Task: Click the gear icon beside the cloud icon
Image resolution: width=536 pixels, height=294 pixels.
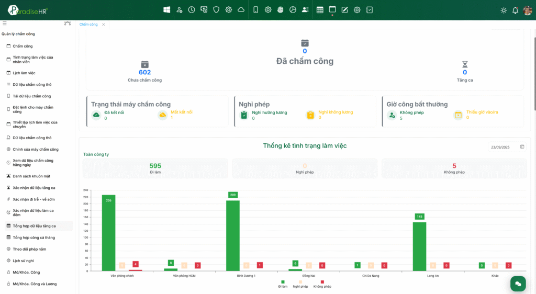Action: point(229,10)
